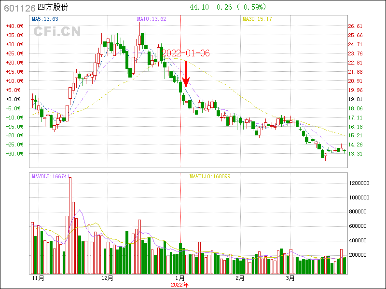Click the 2月 label on time axis

[x=240, y=278]
